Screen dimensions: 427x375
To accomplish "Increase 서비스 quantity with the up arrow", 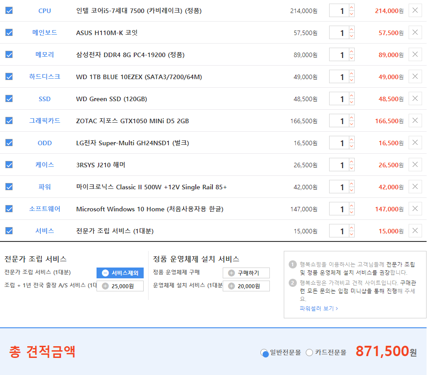I will pyautogui.click(x=352, y=228).
